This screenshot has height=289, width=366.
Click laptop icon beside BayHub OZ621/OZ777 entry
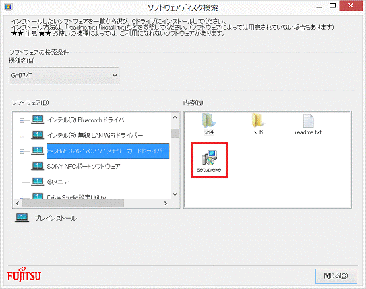click(38, 151)
